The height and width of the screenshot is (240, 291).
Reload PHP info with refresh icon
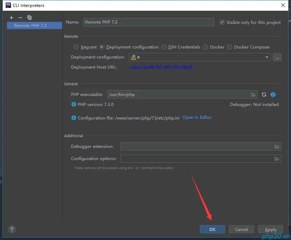pos(264,95)
